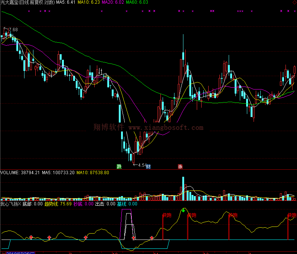Image resolution: width=297 pixels, height=254 pixels.
Task: Click the tallest cyan volume bar
Action: click(183, 189)
